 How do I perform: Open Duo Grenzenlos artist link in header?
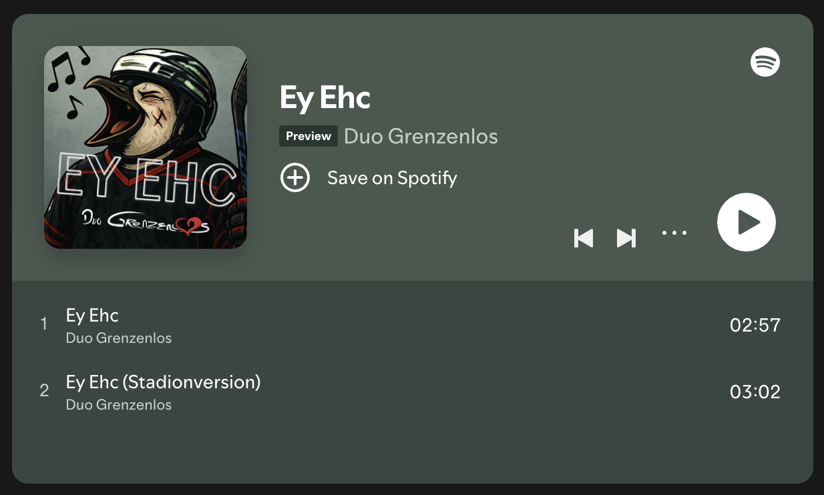[x=421, y=137]
